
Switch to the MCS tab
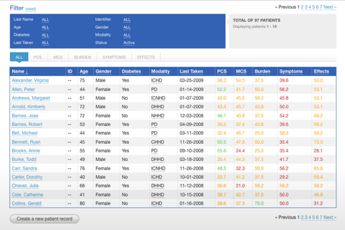(58, 57)
